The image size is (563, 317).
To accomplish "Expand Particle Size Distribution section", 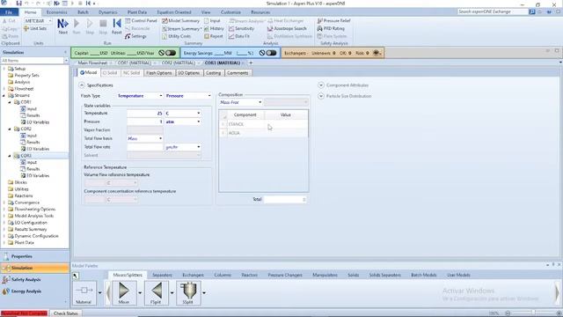I will [x=321, y=96].
